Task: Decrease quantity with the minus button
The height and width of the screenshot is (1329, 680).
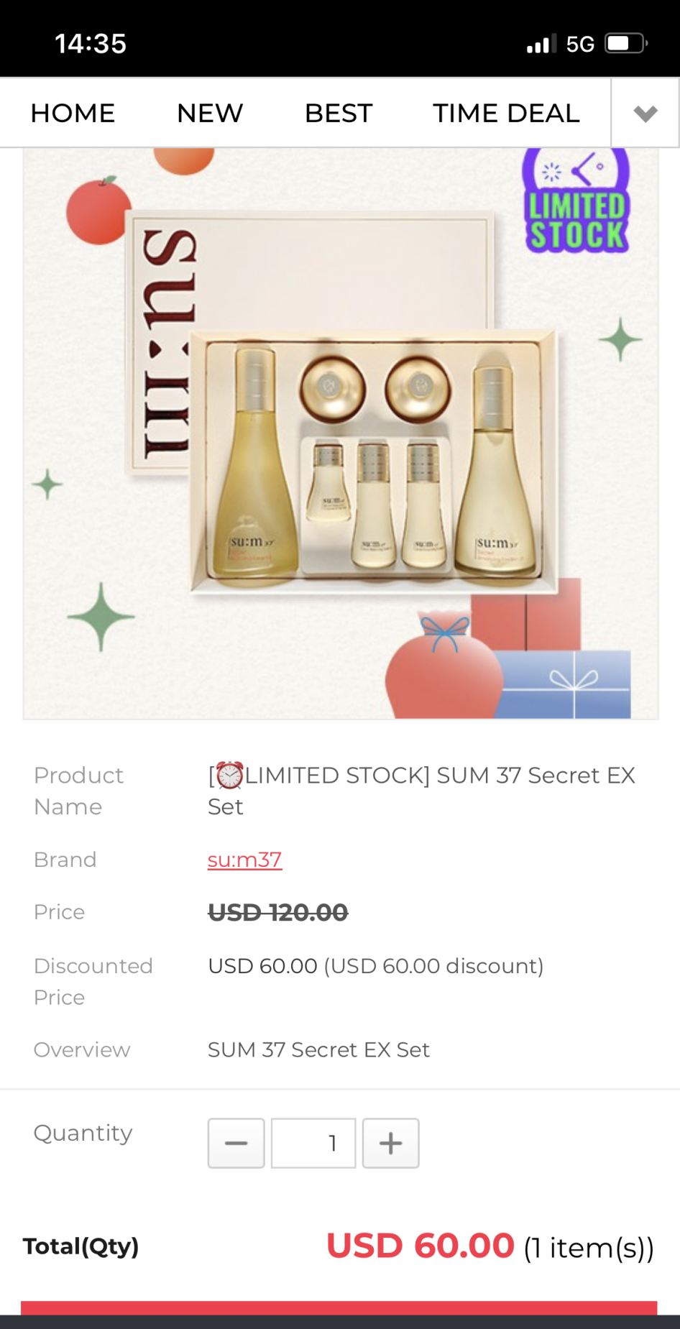Action: click(236, 1143)
